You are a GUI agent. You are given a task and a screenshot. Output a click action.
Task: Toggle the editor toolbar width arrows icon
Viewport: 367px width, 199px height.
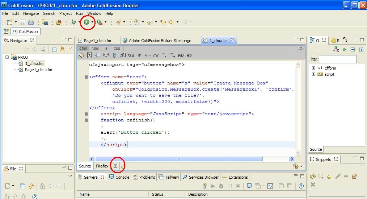point(300,48)
